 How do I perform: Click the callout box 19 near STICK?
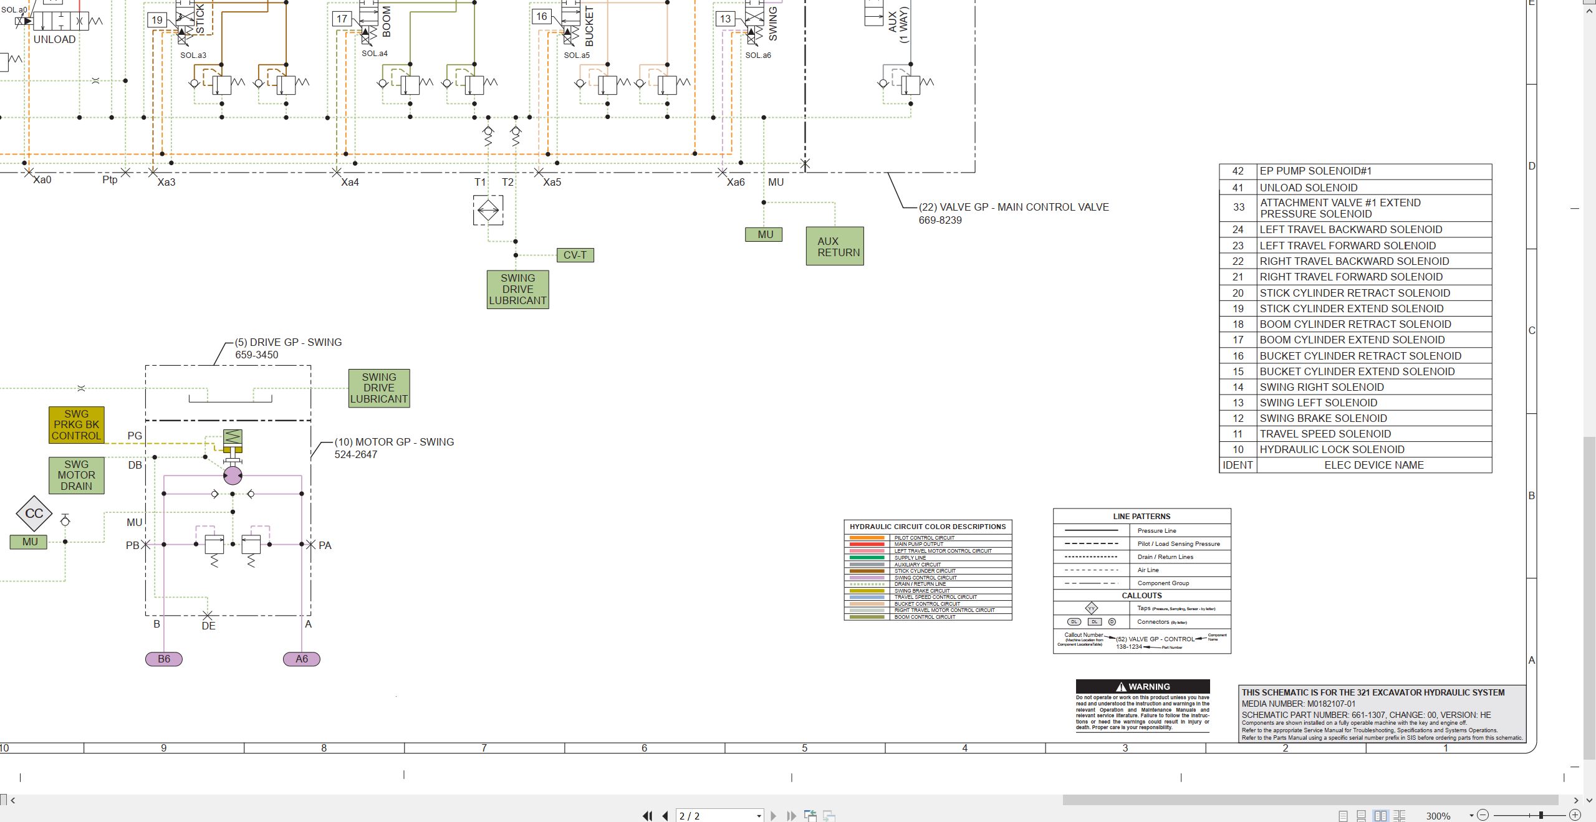(x=157, y=20)
